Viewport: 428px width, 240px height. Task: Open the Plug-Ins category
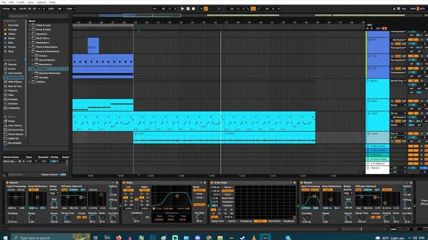[x=13, y=91]
